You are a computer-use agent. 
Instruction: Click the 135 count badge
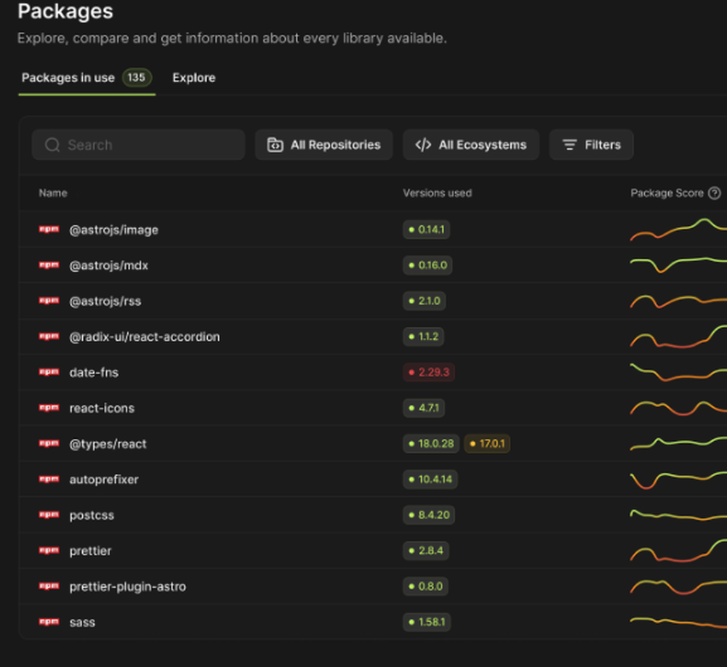pos(137,78)
